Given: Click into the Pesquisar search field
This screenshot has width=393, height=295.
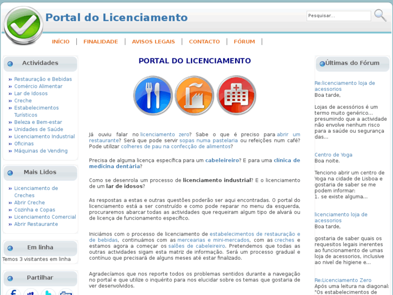Looking at the screenshot, I should pyautogui.click(x=338, y=16).
